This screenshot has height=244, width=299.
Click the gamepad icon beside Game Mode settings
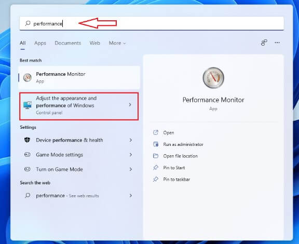28,154
